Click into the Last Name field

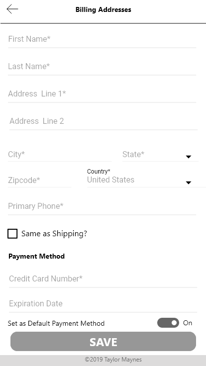pos(102,66)
